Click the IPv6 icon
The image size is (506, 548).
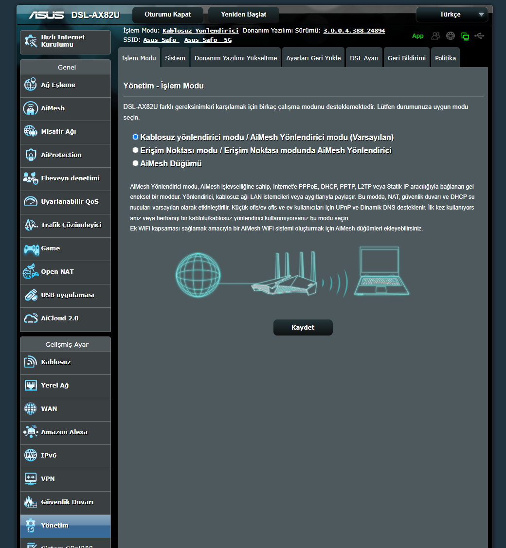(31, 455)
